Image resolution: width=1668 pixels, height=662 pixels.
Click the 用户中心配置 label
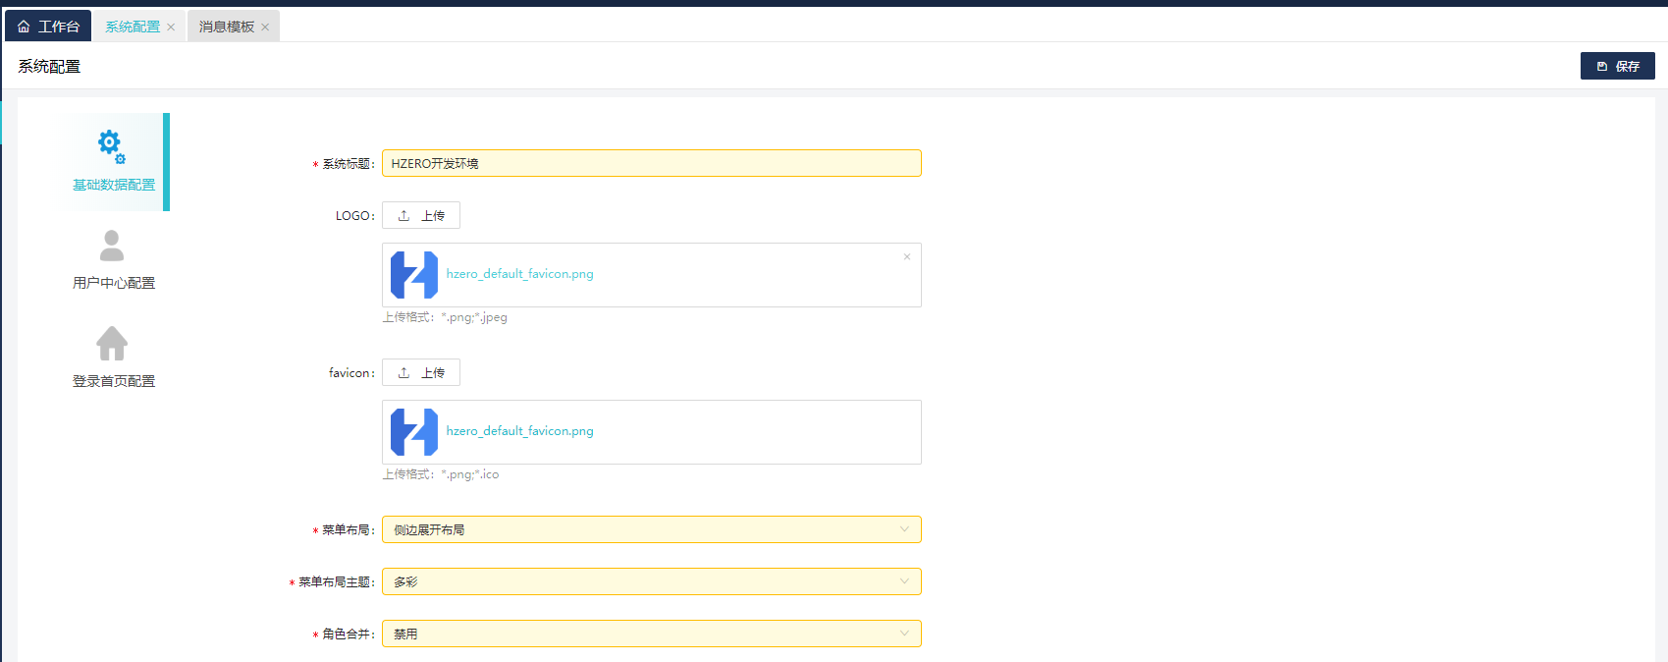pyautogui.click(x=114, y=283)
